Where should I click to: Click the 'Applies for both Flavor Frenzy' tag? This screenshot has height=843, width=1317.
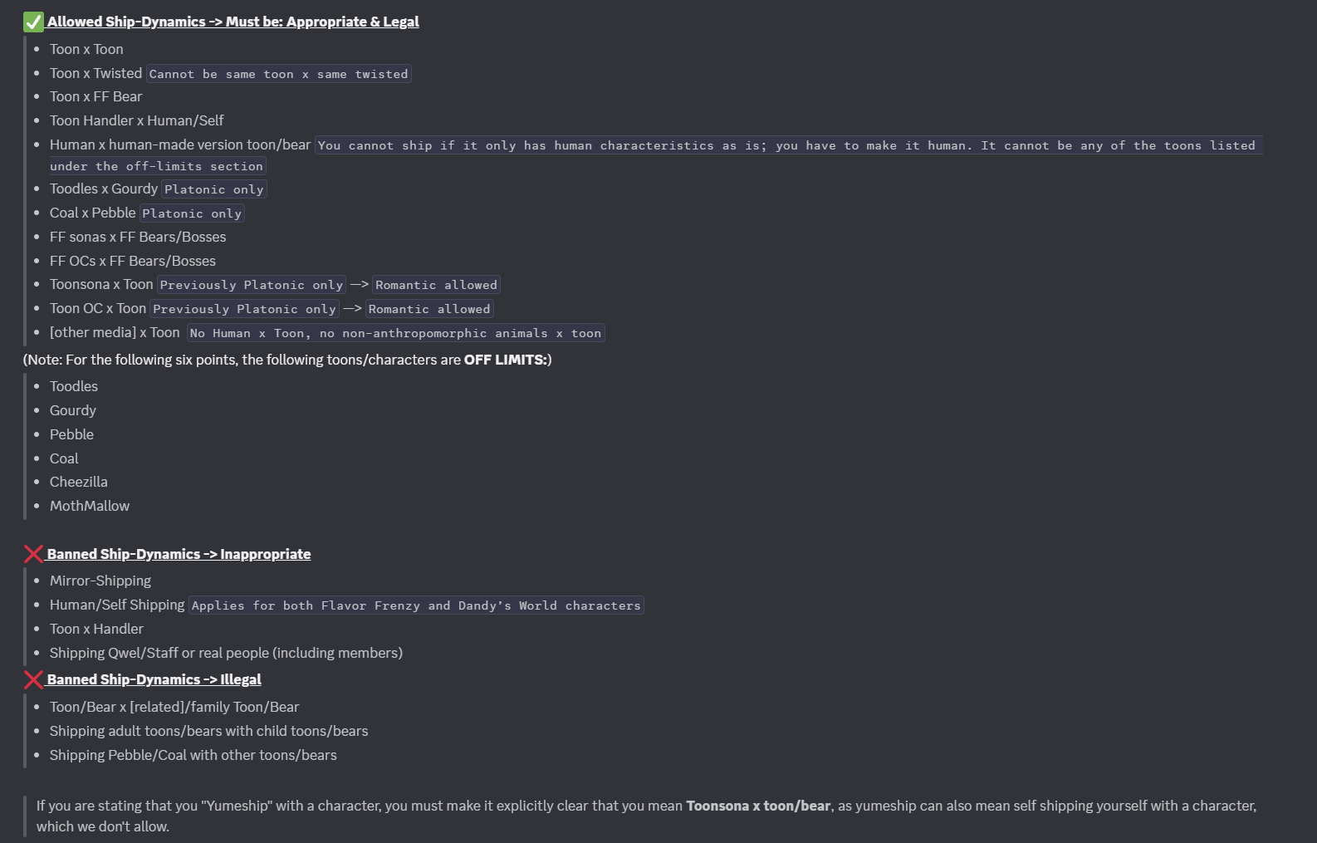point(416,605)
